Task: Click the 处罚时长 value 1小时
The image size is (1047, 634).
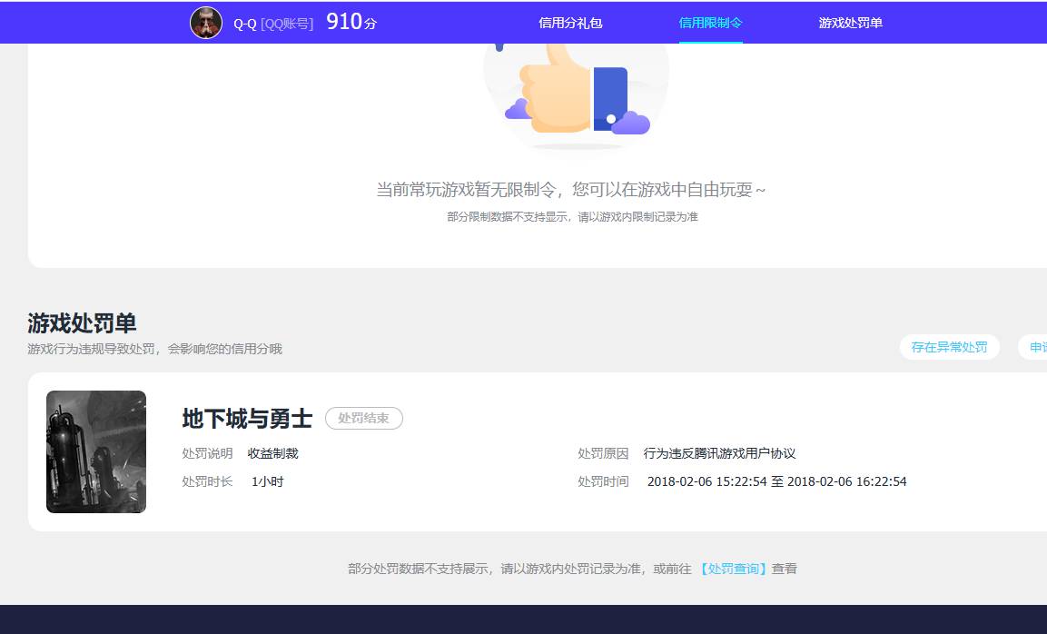Action: coord(266,481)
